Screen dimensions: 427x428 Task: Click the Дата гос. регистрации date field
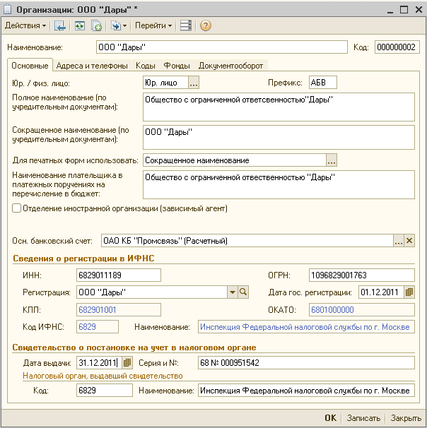[x=381, y=292]
